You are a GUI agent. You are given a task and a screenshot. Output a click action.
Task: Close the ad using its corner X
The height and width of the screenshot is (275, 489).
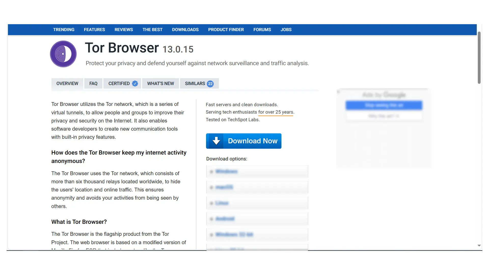tap(338, 92)
